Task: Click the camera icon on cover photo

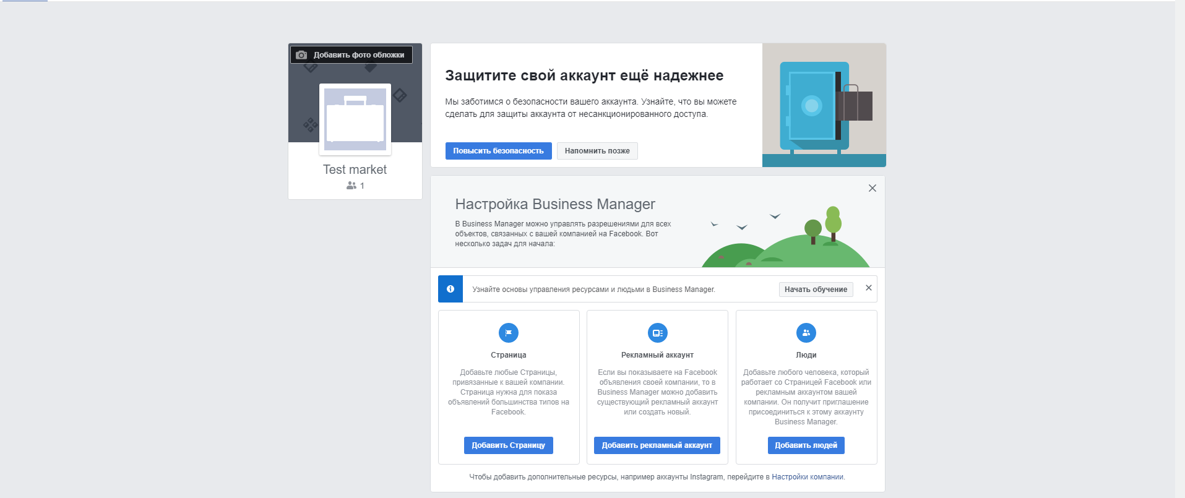Action: coord(301,55)
